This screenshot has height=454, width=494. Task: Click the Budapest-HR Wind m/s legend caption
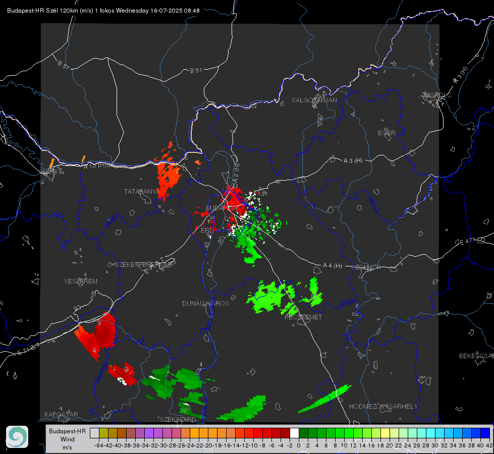(x=67, y=439)
